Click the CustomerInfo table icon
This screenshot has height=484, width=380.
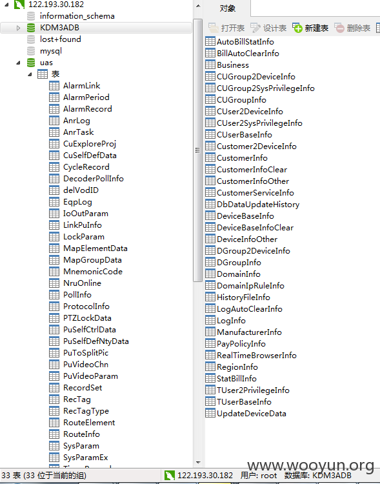210,157
